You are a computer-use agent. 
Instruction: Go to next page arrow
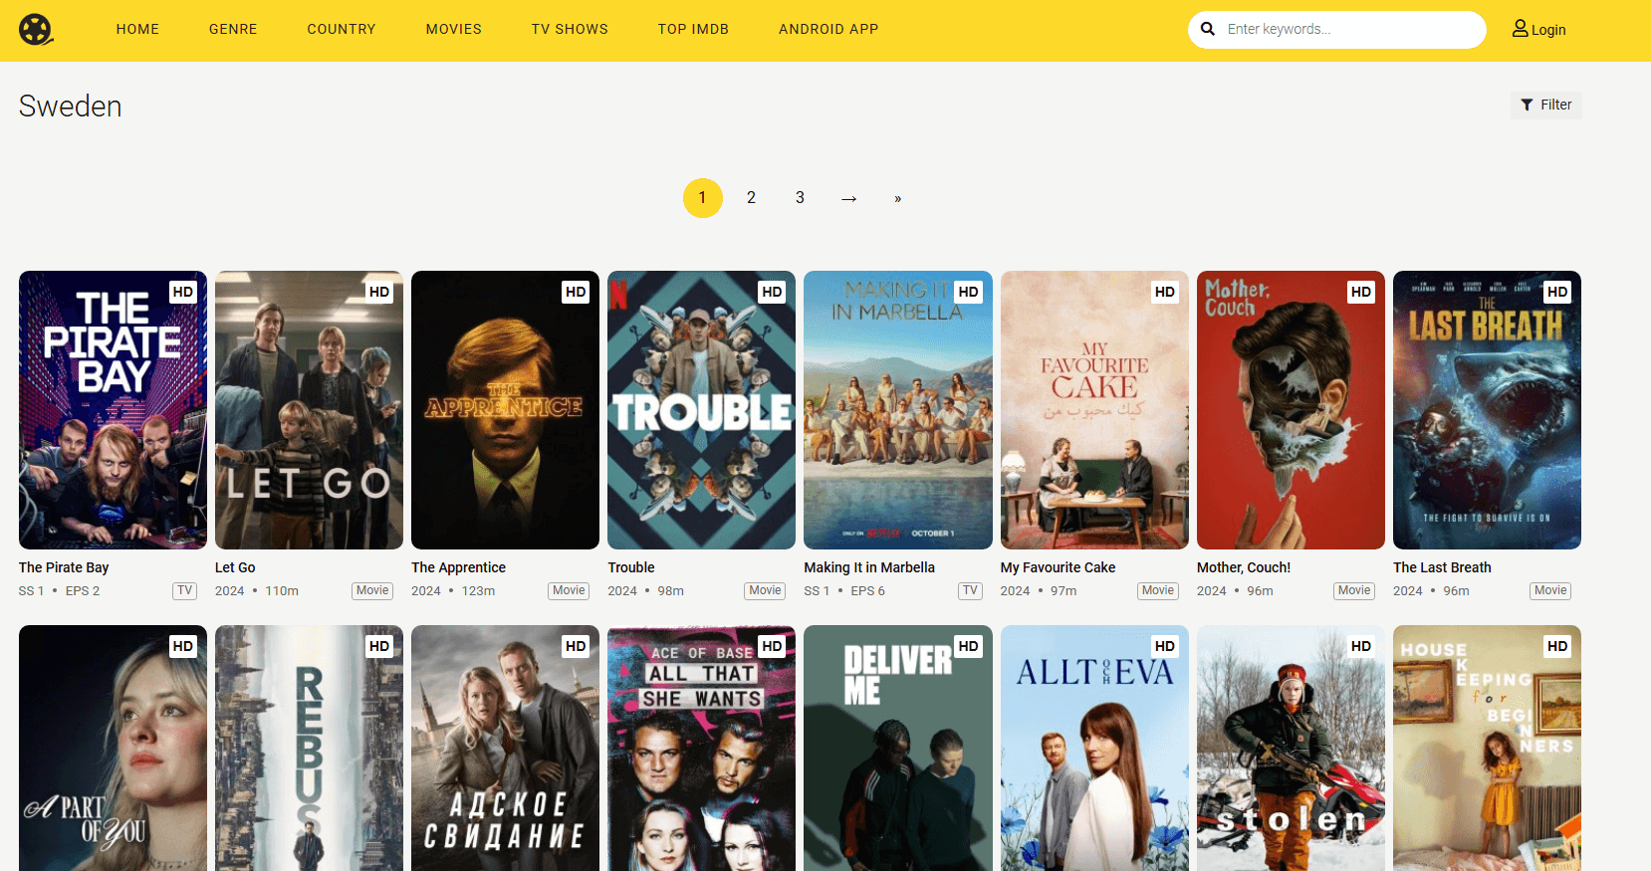point(848,198)
